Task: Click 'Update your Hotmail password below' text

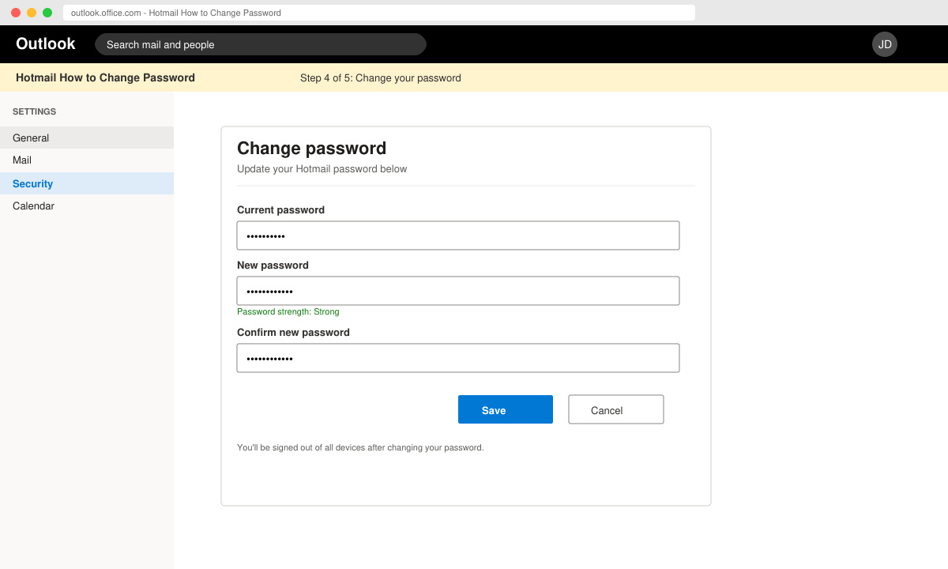Action: [x=322, y=169]
